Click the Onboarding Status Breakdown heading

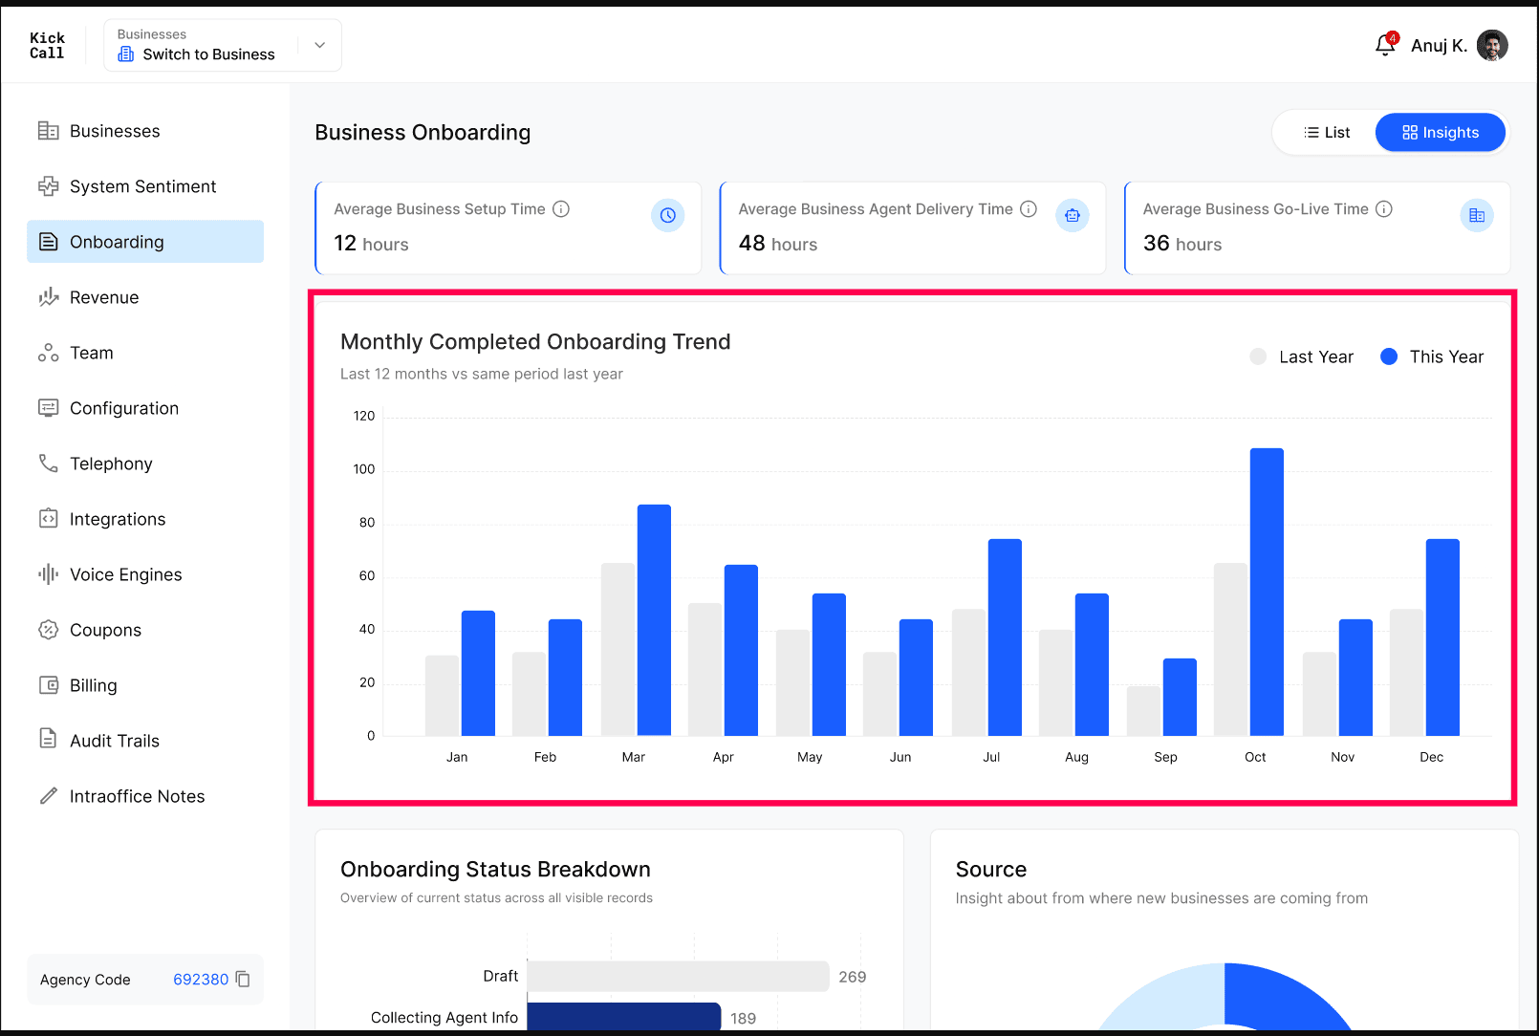(495, 870)
